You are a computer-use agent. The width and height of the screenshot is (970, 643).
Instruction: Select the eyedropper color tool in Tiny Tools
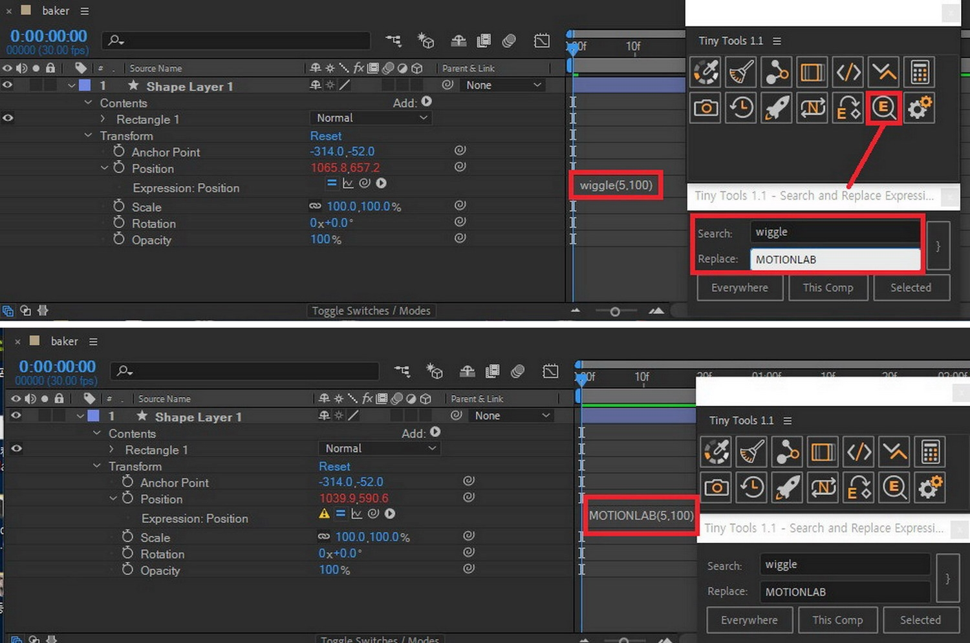[705, 72]
